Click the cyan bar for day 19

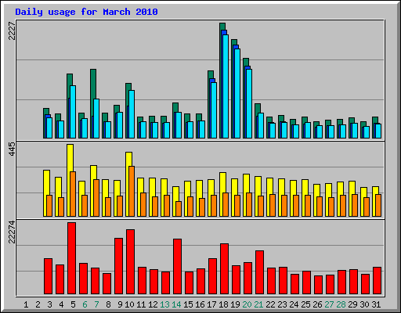237,93
